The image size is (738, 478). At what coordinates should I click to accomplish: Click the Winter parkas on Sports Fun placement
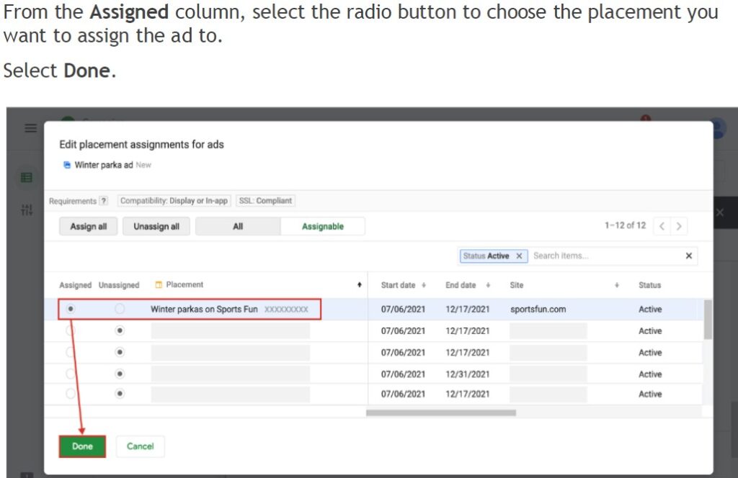(x=204, y=309)
